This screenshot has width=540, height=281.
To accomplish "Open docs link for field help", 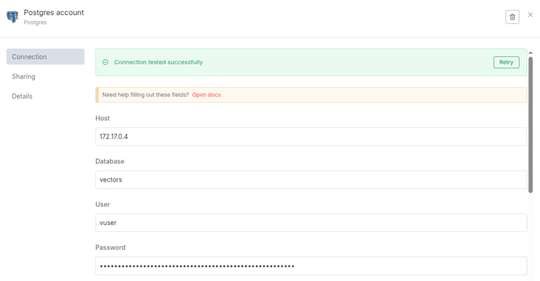I will [x=206, y=95].
